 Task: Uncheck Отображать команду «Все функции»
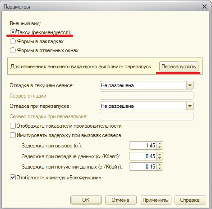[x=13, y=178]
